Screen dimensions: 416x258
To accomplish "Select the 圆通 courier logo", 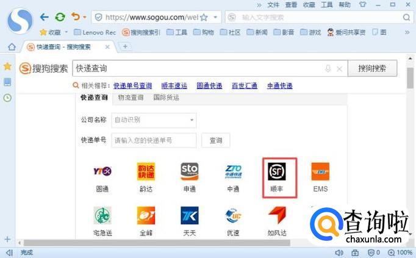I will pos(102,172).
